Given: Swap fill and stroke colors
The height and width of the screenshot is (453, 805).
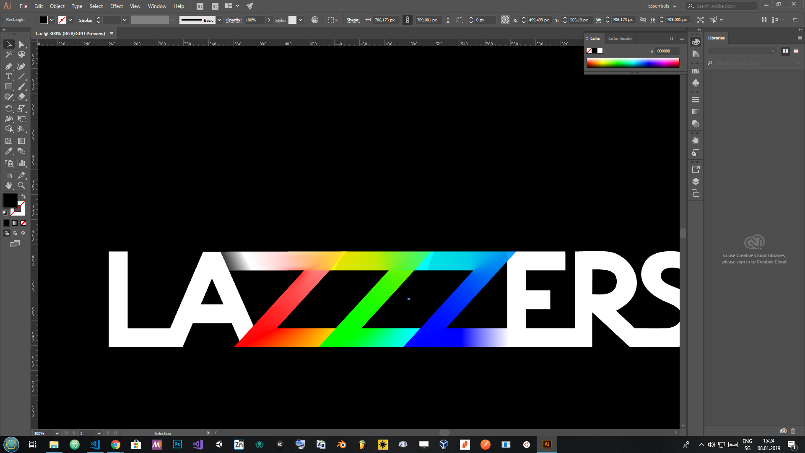Looking at the screenshot, I should pyautogui.click(x=23, y=196).
